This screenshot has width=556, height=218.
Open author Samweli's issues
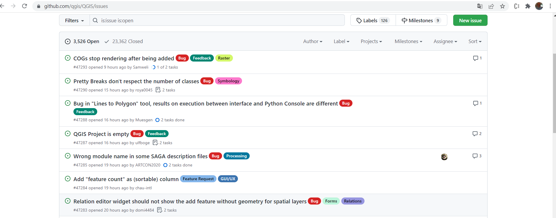141,67
